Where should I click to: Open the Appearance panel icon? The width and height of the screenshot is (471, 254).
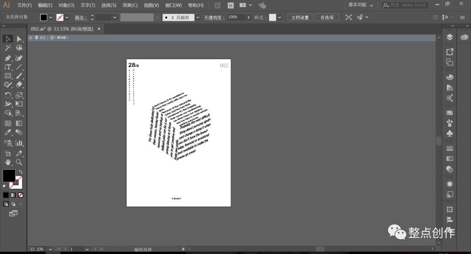tap(450, 184)
